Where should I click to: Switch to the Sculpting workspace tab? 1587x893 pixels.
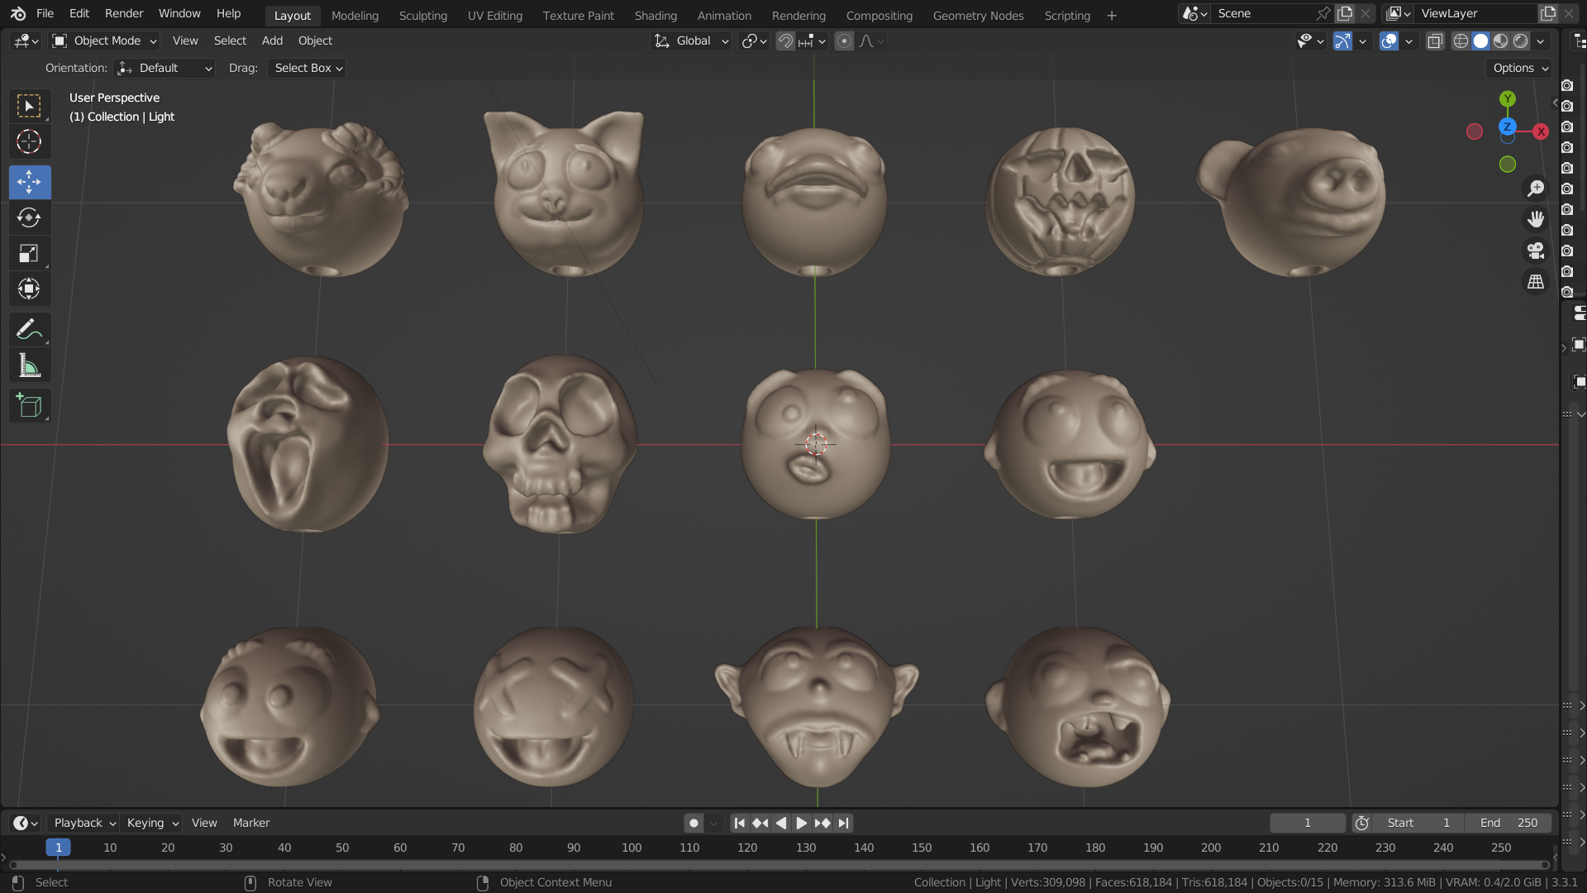point(422,15)
